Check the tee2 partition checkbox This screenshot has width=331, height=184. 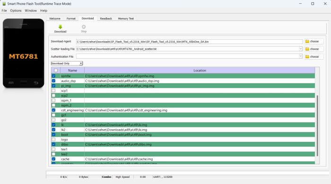pyautogui.click(x=53, y=154)
